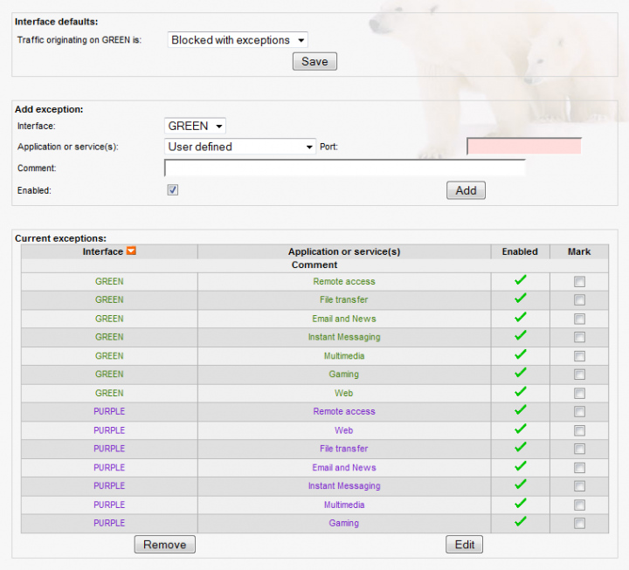Click the enabled checkmark for GREEN File transfer
The width and height of the screenshot is (629, 570).
521,299
